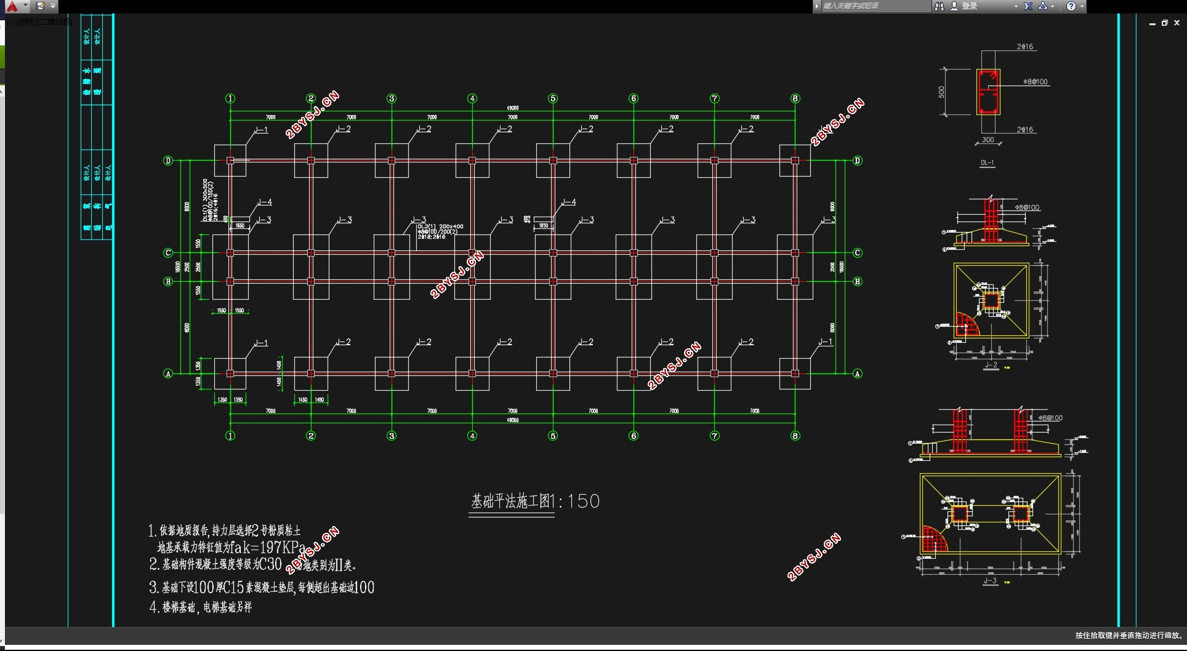Restore down the drawing window
The height and width of the screenshot is (651, 1187).
coord(1165,23)
